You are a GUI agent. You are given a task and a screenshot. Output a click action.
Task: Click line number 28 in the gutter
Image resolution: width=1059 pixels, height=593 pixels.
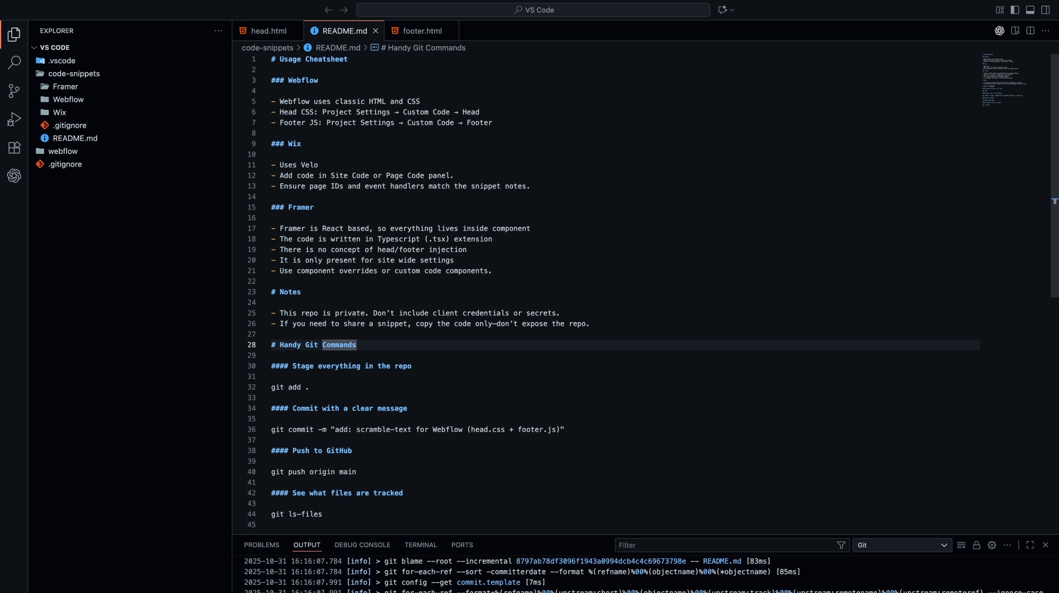pos(252,345)
